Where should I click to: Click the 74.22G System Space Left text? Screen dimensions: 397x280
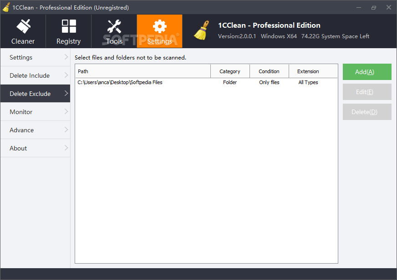(x=335, y=36)
